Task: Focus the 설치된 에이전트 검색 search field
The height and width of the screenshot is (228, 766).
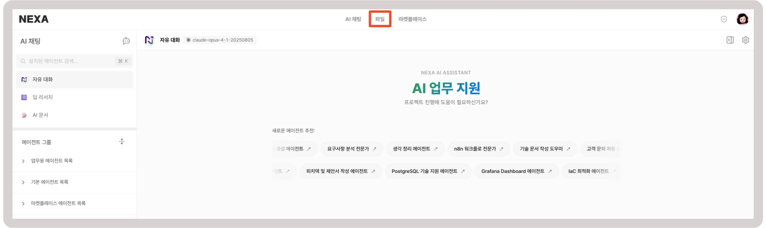Action: point(74,61)
